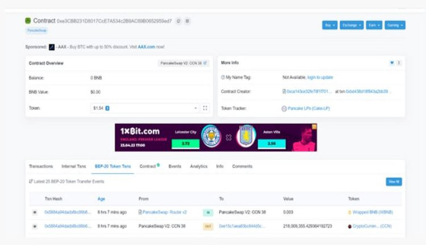The image size is (426, 245).
Task: Click the PancakeSwap Router v2 contract icon
Action: coord(140,212)
